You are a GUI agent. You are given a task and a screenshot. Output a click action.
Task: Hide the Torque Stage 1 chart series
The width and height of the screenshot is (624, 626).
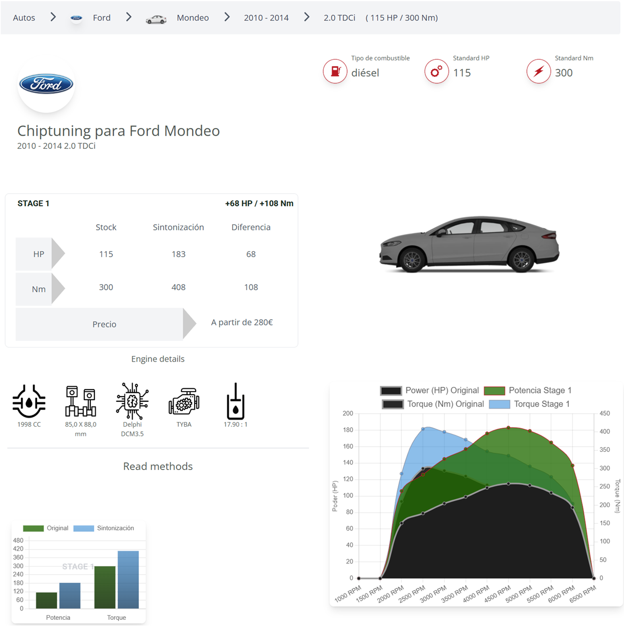tap(529, 404)
